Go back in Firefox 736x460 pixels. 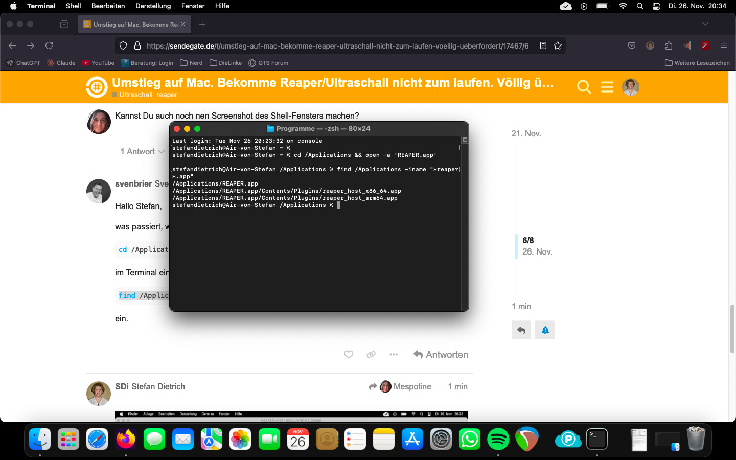tap(12, 45)
